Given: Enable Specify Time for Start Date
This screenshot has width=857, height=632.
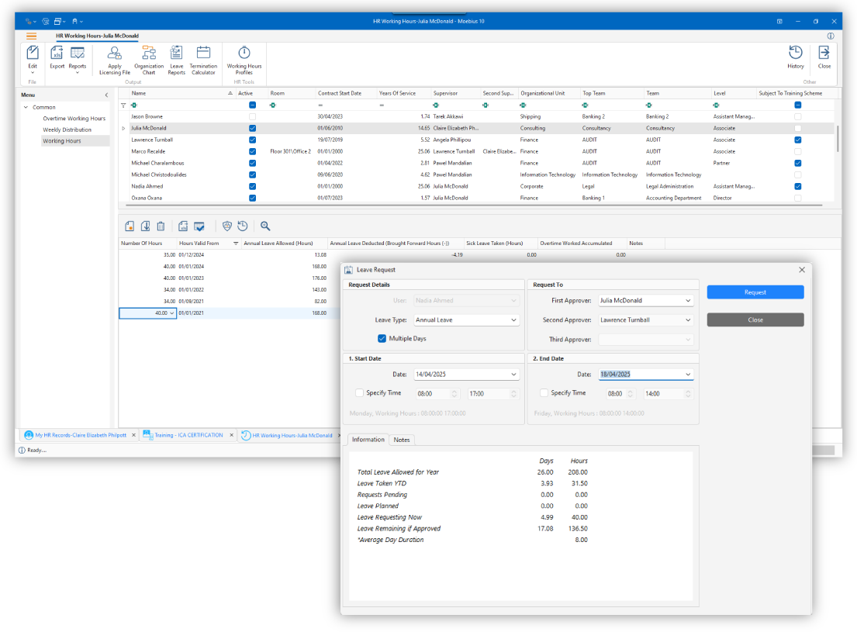Looking at the screenshot, I should point(359,393).
